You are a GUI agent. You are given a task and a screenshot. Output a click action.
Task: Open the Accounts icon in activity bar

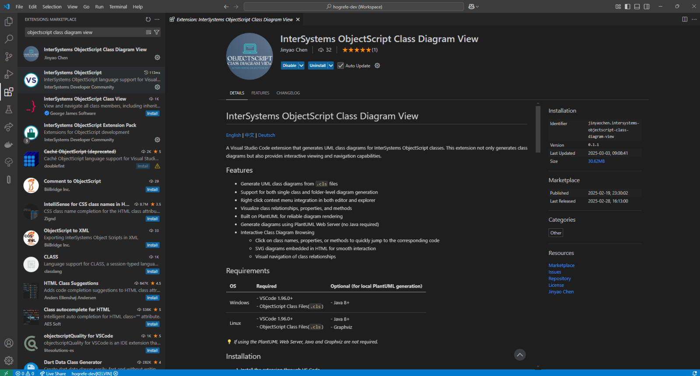pyautogui.click(x=9, y=343)
